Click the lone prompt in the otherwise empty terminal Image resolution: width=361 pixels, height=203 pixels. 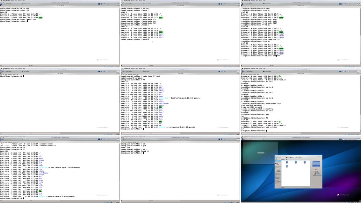pos(11,76)
